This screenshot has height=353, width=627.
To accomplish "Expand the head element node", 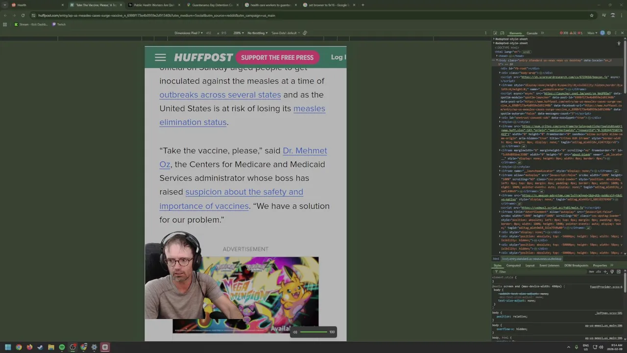I will pyautogui.click(x=497, y=56).
